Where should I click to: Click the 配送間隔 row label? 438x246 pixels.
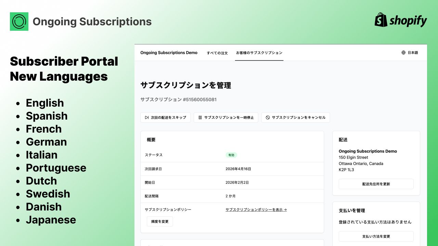[x=152, y=196]
